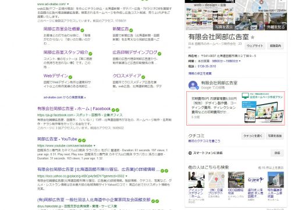Click the green checkmark next to 広告印刷デザインブログ
The image size is (291, 210).
click(x=159, y=54)
